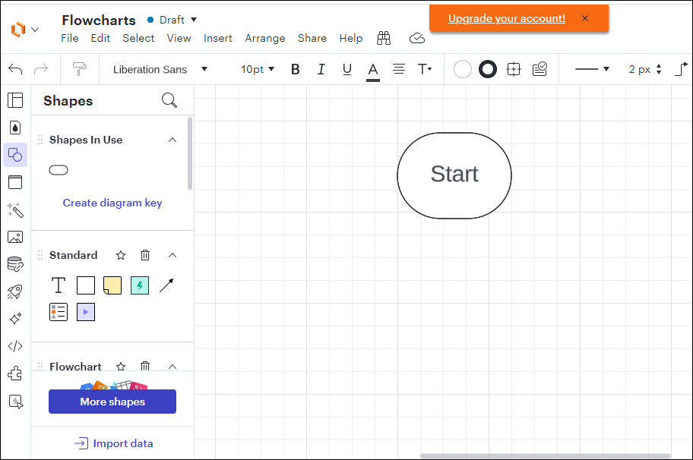693x460 pixels.
Task: Open the text options T dropdown
Action: [425, 69]
